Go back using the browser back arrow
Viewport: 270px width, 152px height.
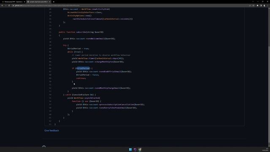(x=2, y=5)
